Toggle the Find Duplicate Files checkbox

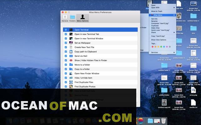tap(66, 82)
